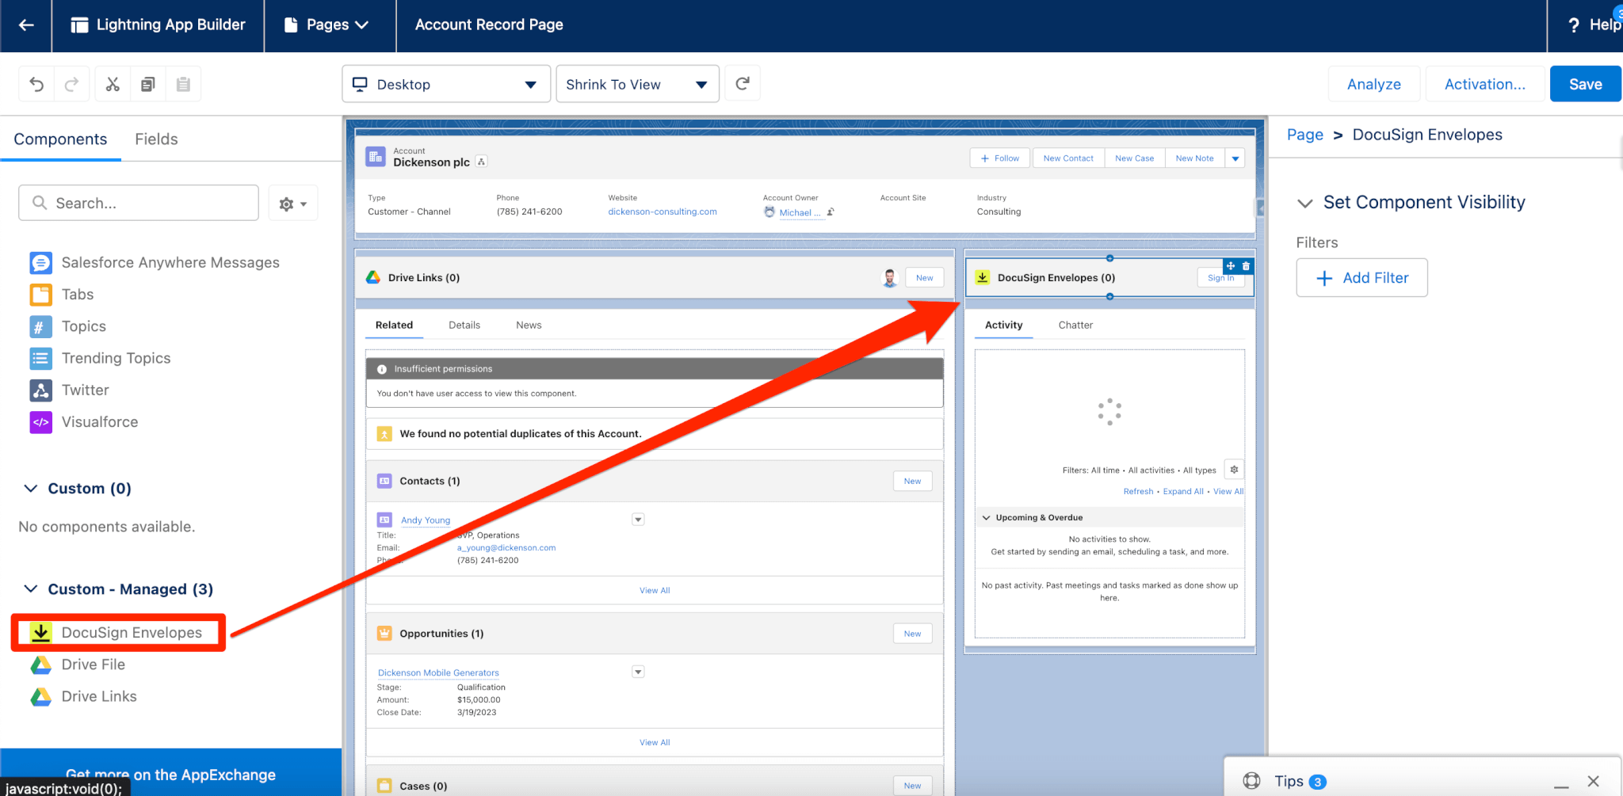Screen dimensions: 1623x796
Task: Switch to the Fields tab
Action: pyautogui.click(x=156, y=139)
